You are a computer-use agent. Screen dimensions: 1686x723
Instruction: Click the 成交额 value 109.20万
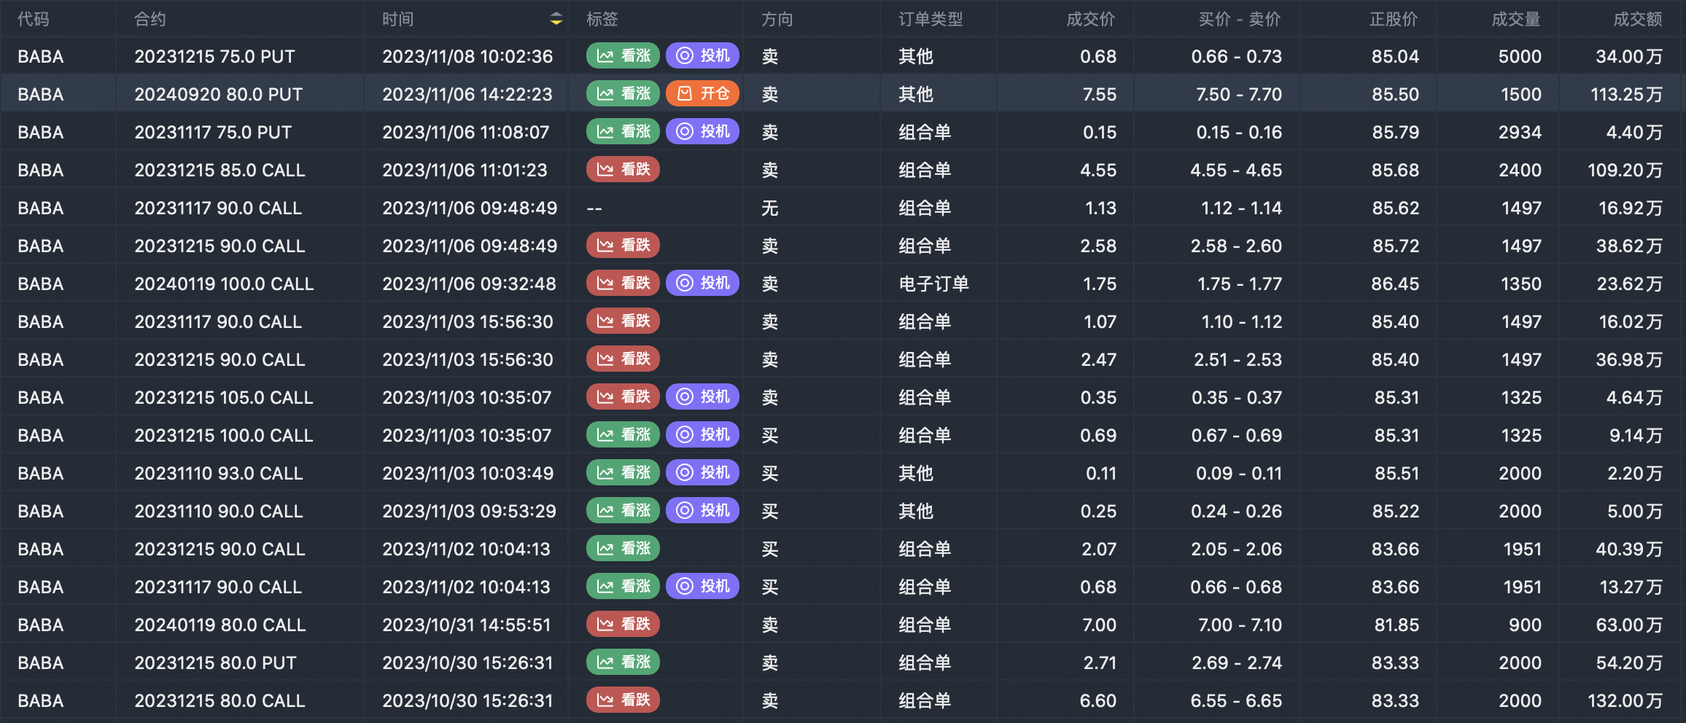[x=1625, y=170]
